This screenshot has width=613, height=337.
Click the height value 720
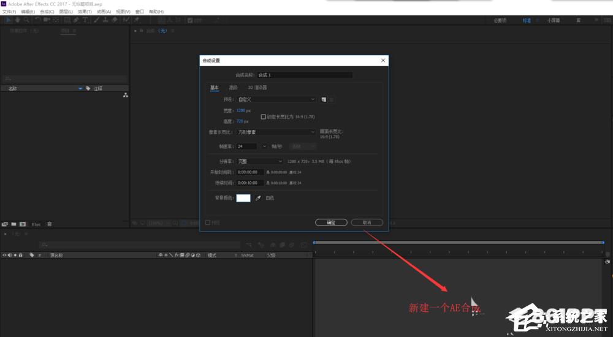tap(240, 121)
